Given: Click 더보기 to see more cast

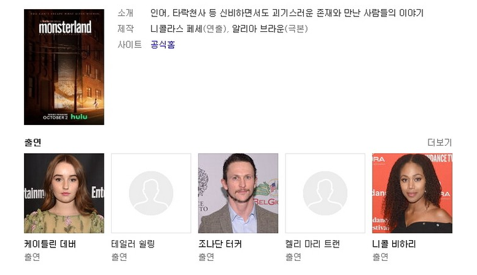Looking at the screenshot, I should point(440,142).
